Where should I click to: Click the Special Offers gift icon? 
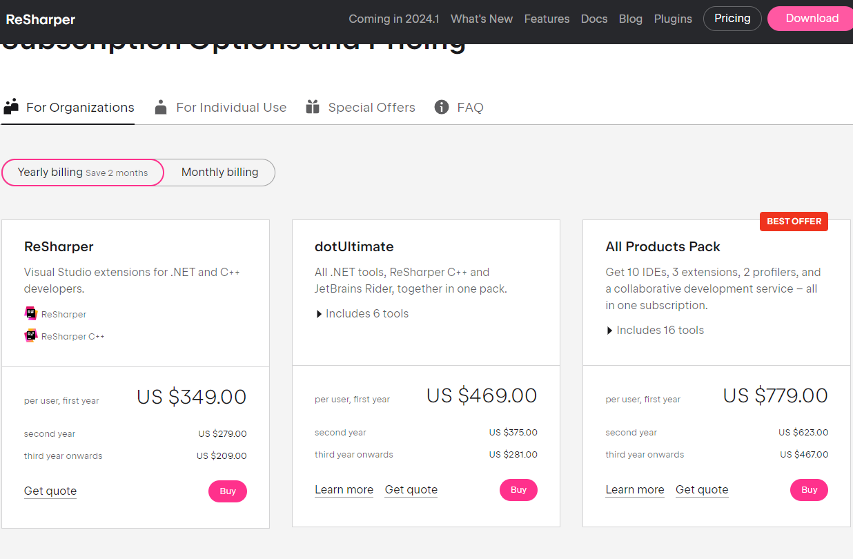pos(313,107)
